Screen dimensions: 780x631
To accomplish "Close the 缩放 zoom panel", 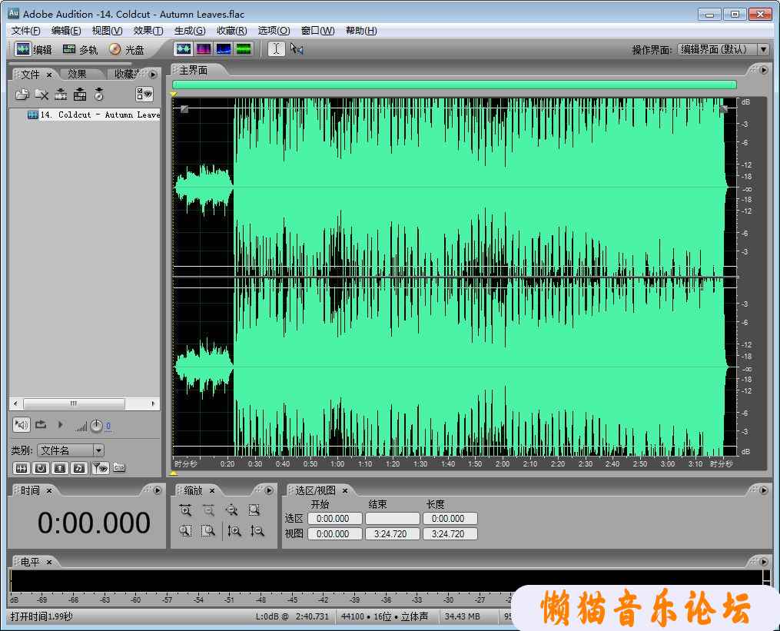I will (212, 490).
